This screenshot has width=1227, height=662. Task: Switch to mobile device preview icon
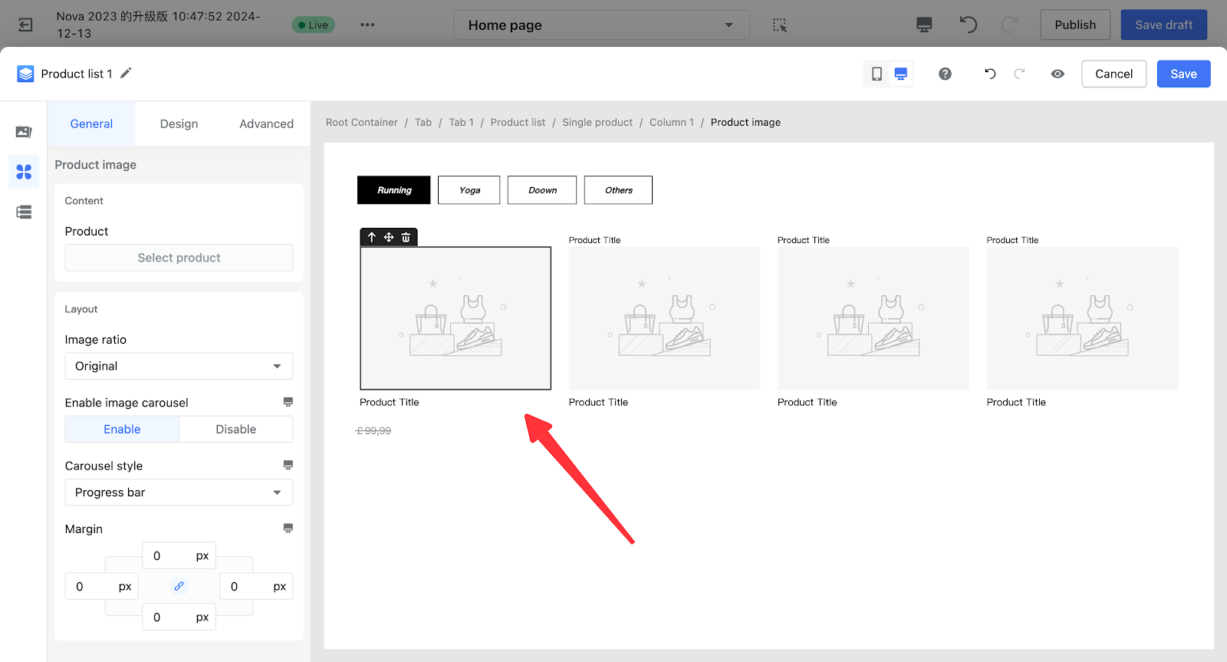tap(877, 74)
